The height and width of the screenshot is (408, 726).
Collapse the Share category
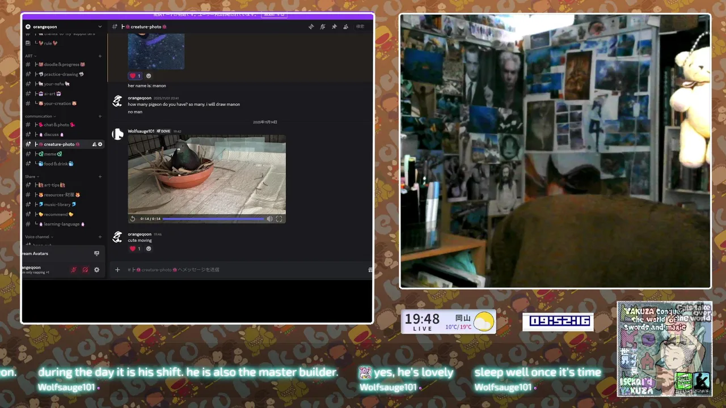[x=32, y=177]
